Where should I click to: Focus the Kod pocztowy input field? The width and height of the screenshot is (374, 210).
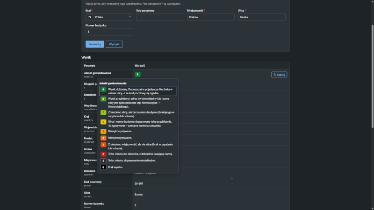[160, 17]
